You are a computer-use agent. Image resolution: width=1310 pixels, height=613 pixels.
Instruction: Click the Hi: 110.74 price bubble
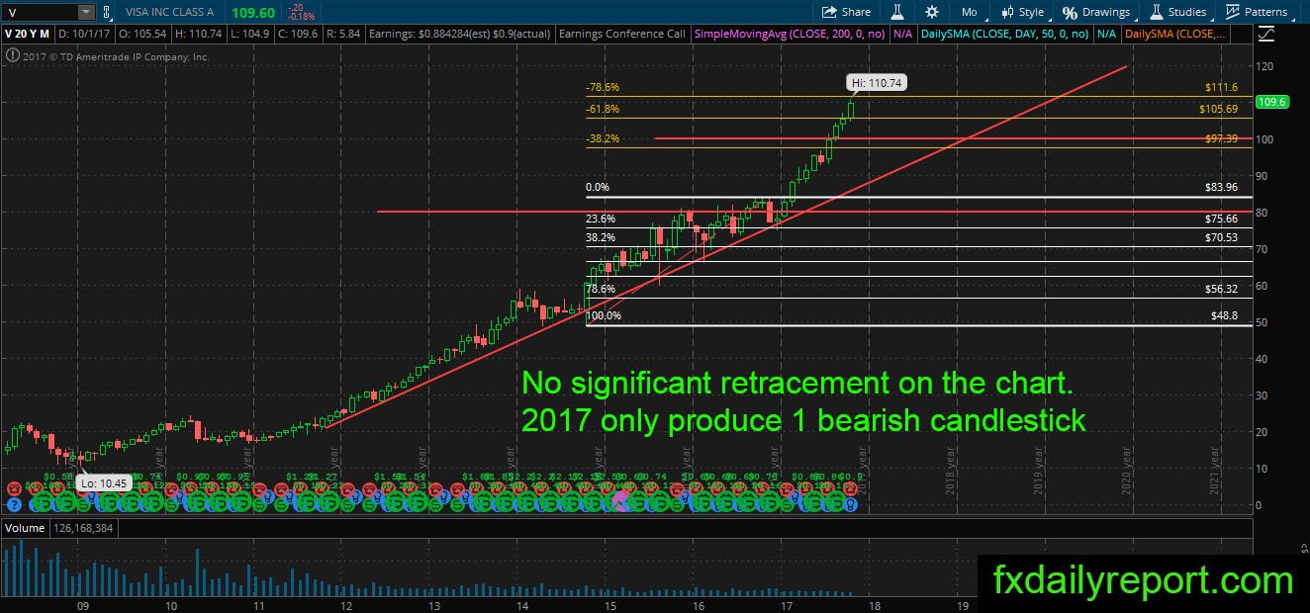point(876,83)
